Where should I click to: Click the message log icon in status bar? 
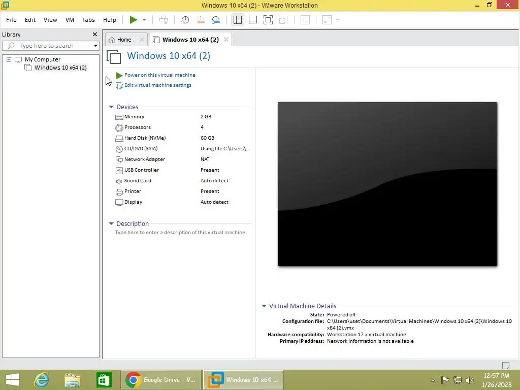[x=505, y=365]
